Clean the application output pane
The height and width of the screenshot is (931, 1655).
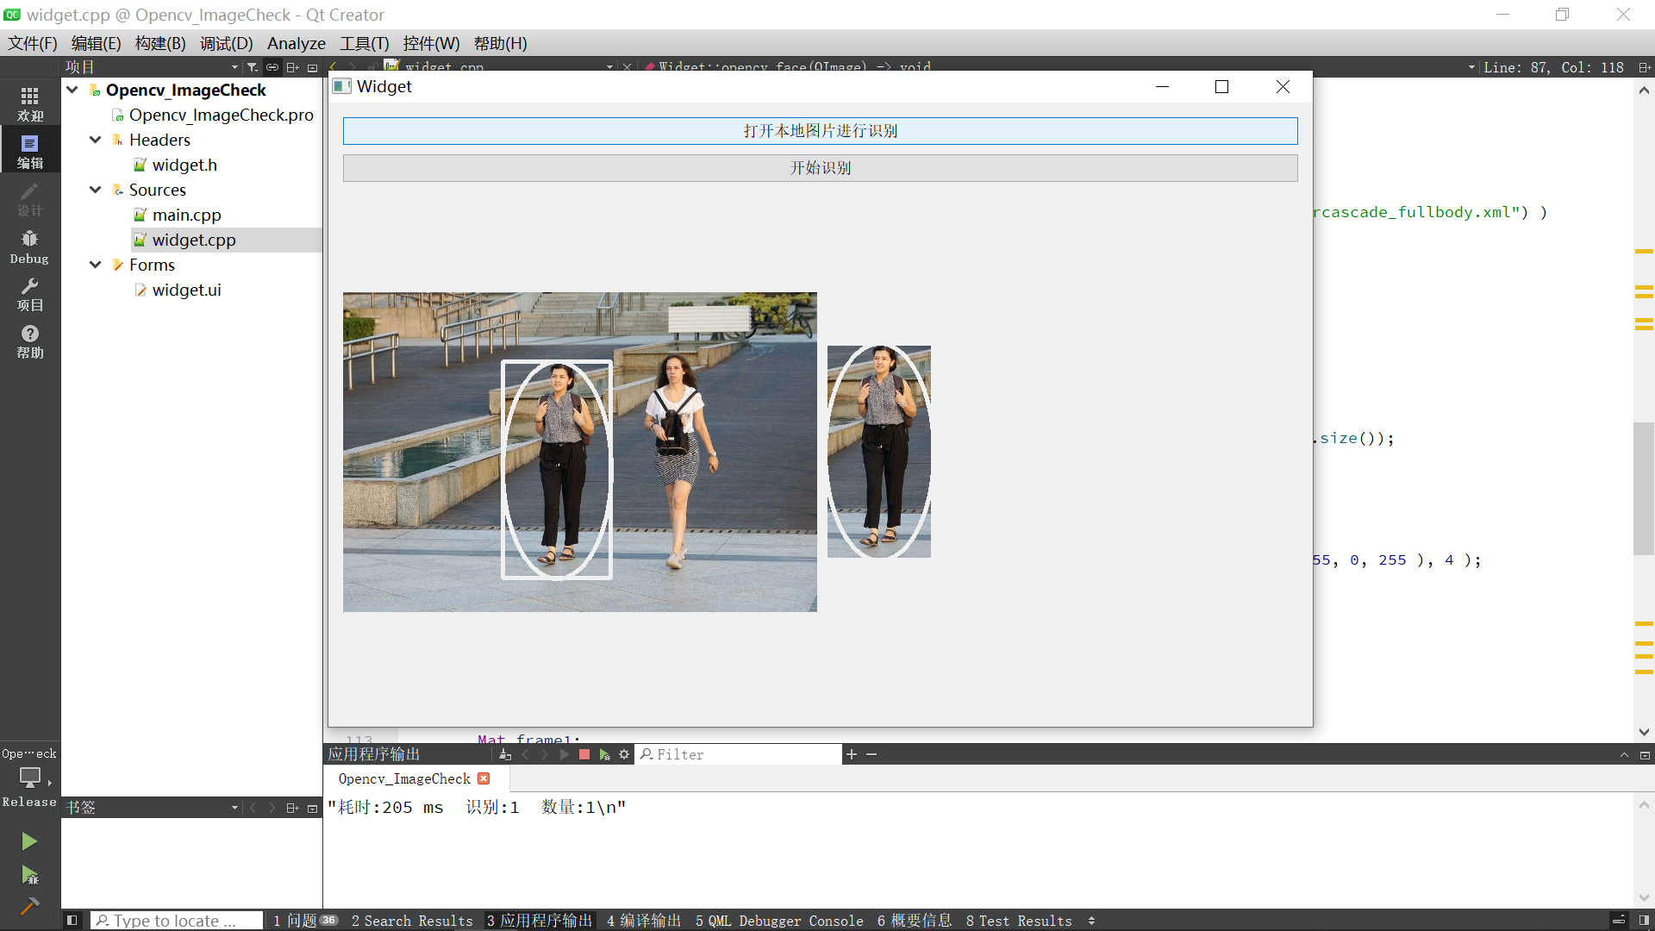coord(505,754)
